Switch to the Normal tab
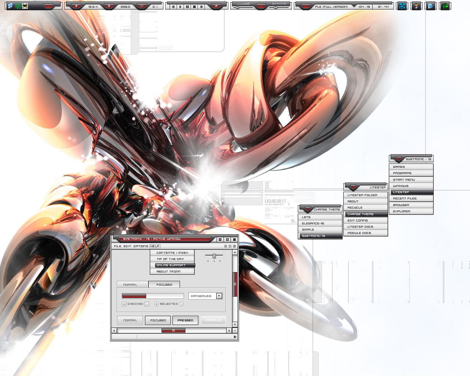470x376 pixels. tap(133, 285)
